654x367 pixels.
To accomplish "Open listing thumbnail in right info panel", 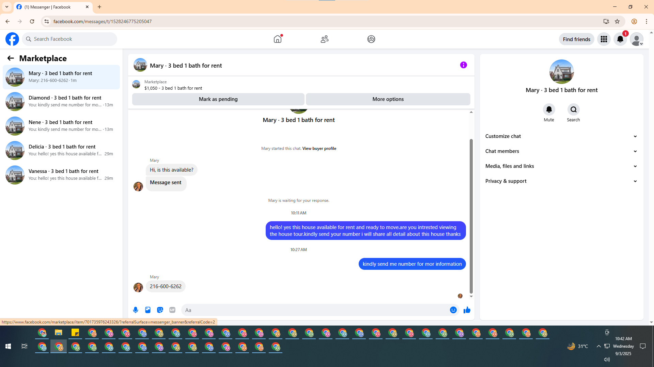I will pyautogui.click(x=561, y=72).
